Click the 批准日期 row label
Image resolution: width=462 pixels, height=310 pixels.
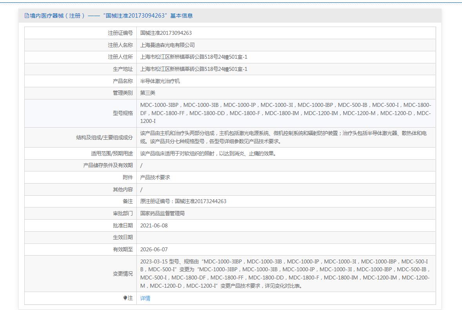click(x=123, y=225)
